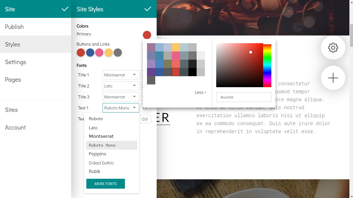Select the gray Buttons and Links circle
Viewport: 353px width, 198px height.
tap(118, 53)
